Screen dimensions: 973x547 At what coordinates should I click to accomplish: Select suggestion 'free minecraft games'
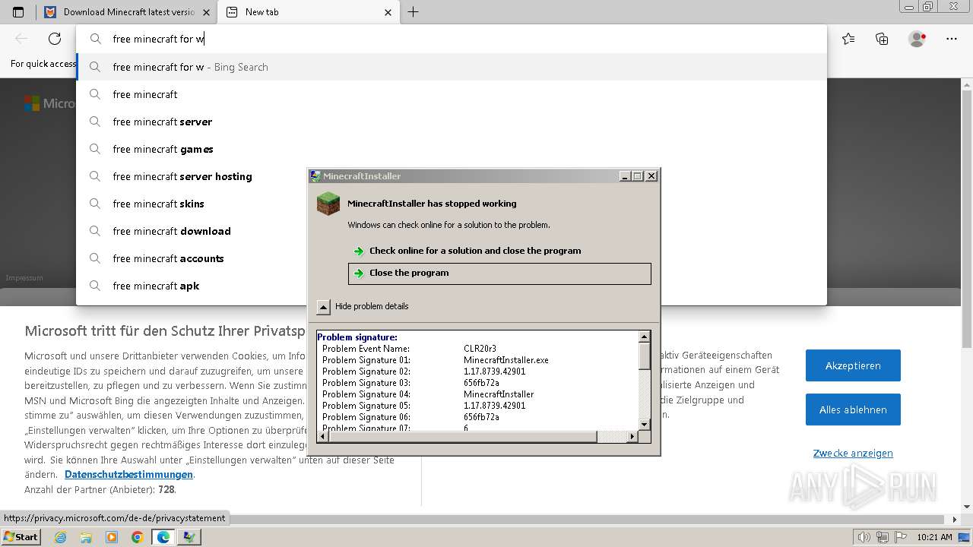452,149
